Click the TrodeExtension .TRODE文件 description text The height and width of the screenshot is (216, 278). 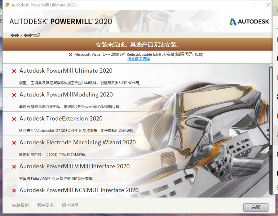77,131
